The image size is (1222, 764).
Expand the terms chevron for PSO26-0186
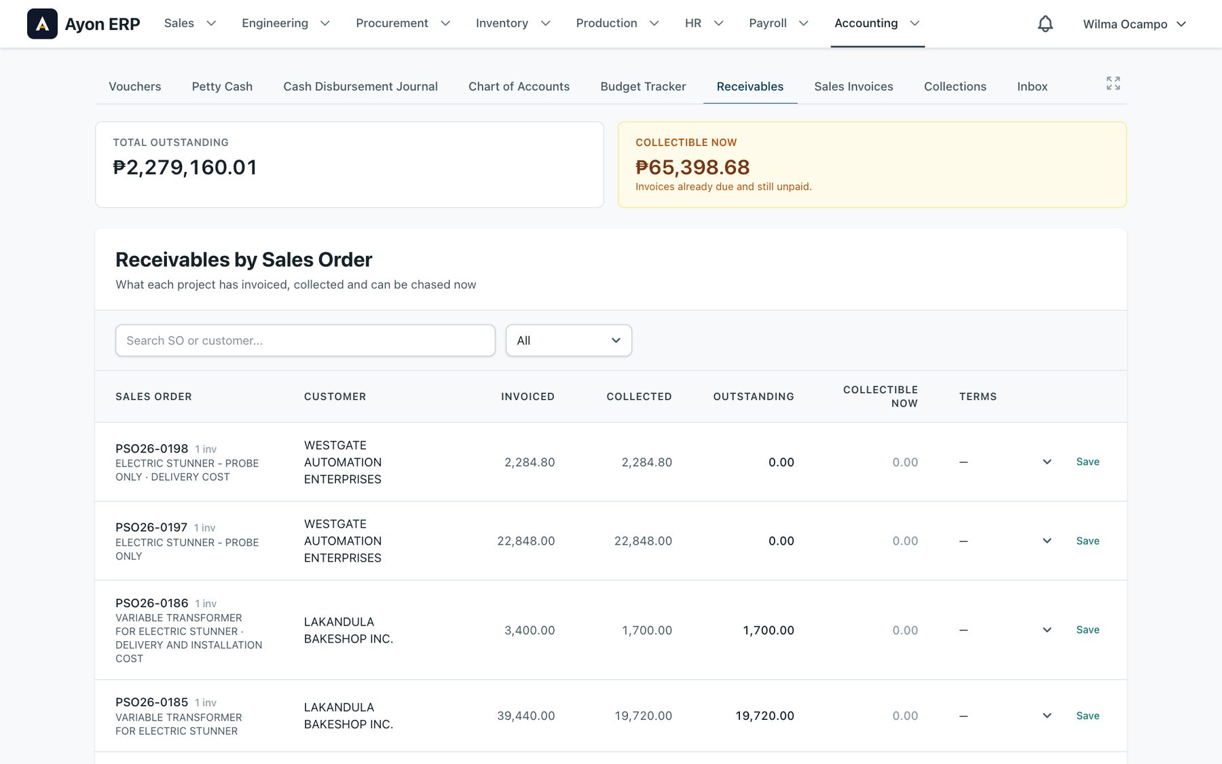[1047, 630]
